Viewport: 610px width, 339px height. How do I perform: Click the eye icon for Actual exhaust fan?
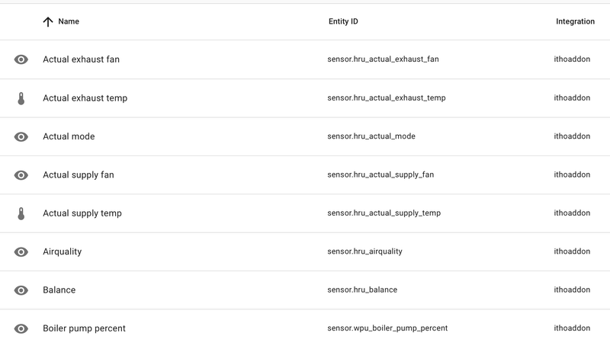tap(21, 59)
